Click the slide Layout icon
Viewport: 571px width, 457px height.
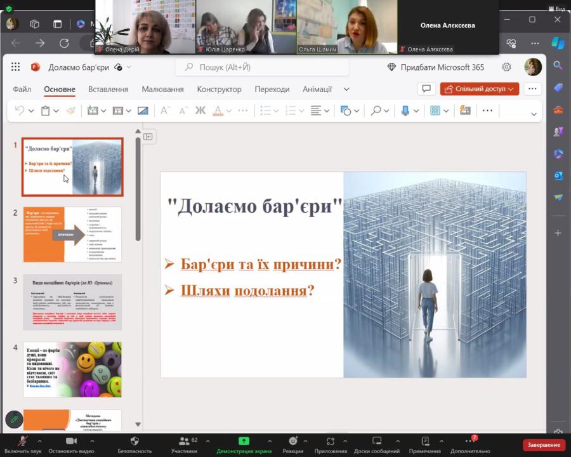(117, 110)
